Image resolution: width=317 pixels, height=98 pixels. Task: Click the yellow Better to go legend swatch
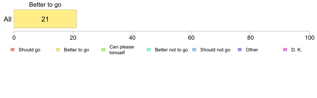tap(58, 50)
